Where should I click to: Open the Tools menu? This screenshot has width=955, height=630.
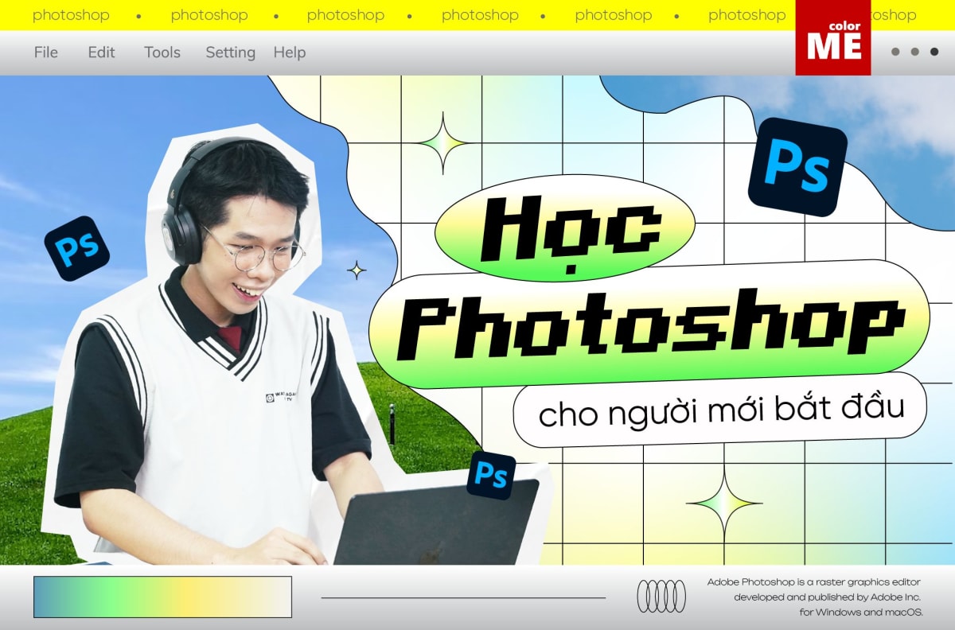pos(162,52)
